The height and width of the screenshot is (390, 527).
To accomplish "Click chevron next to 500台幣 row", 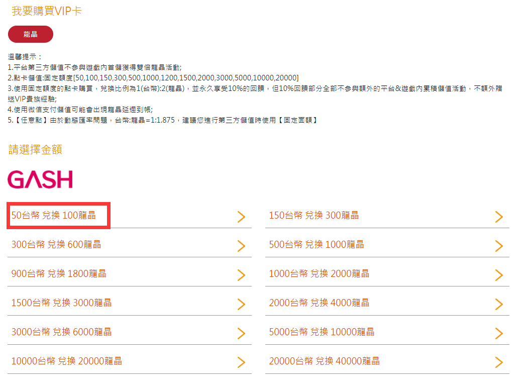I will click(498, 246).
